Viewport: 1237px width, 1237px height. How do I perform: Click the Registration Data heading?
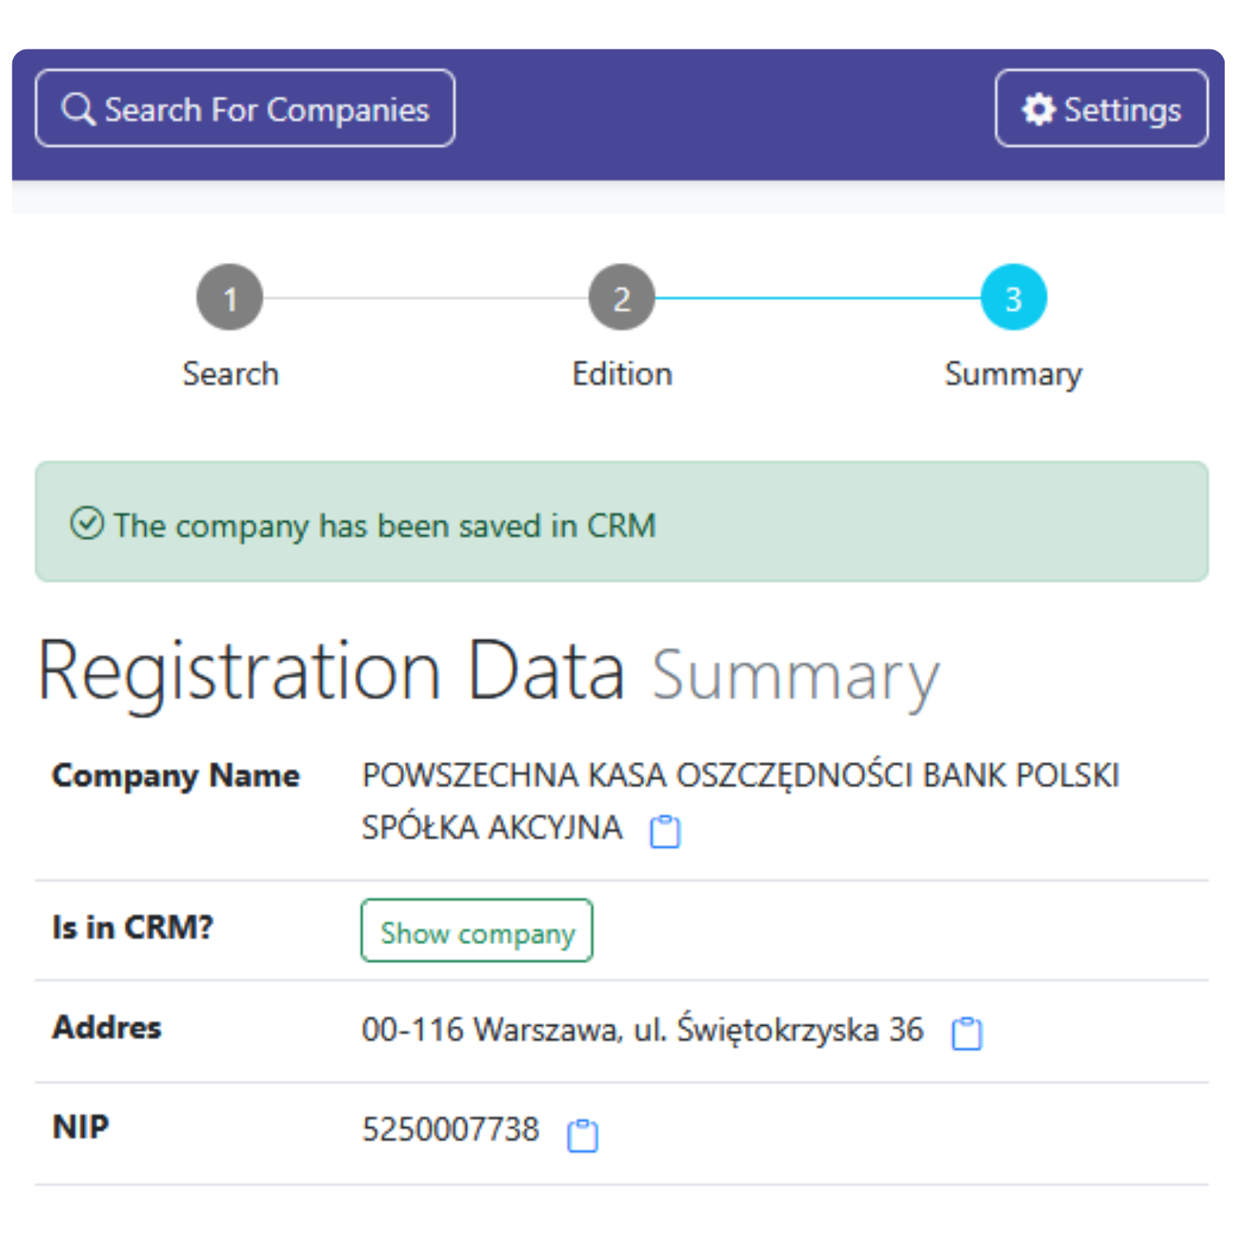(332, 672)
